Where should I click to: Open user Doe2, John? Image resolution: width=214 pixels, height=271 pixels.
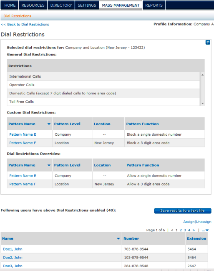tap(13, 258)
